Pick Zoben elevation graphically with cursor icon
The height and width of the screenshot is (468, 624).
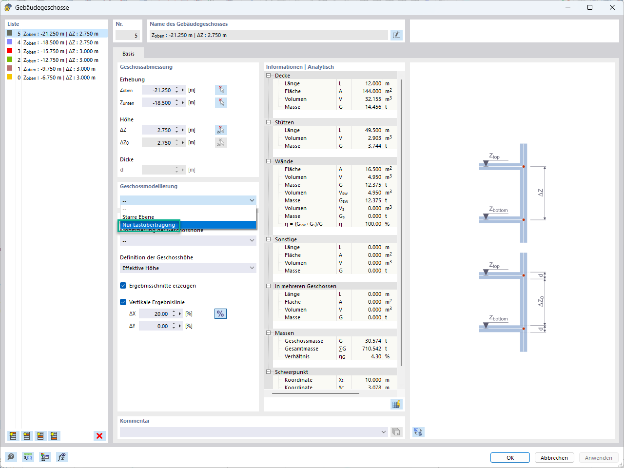221,90
